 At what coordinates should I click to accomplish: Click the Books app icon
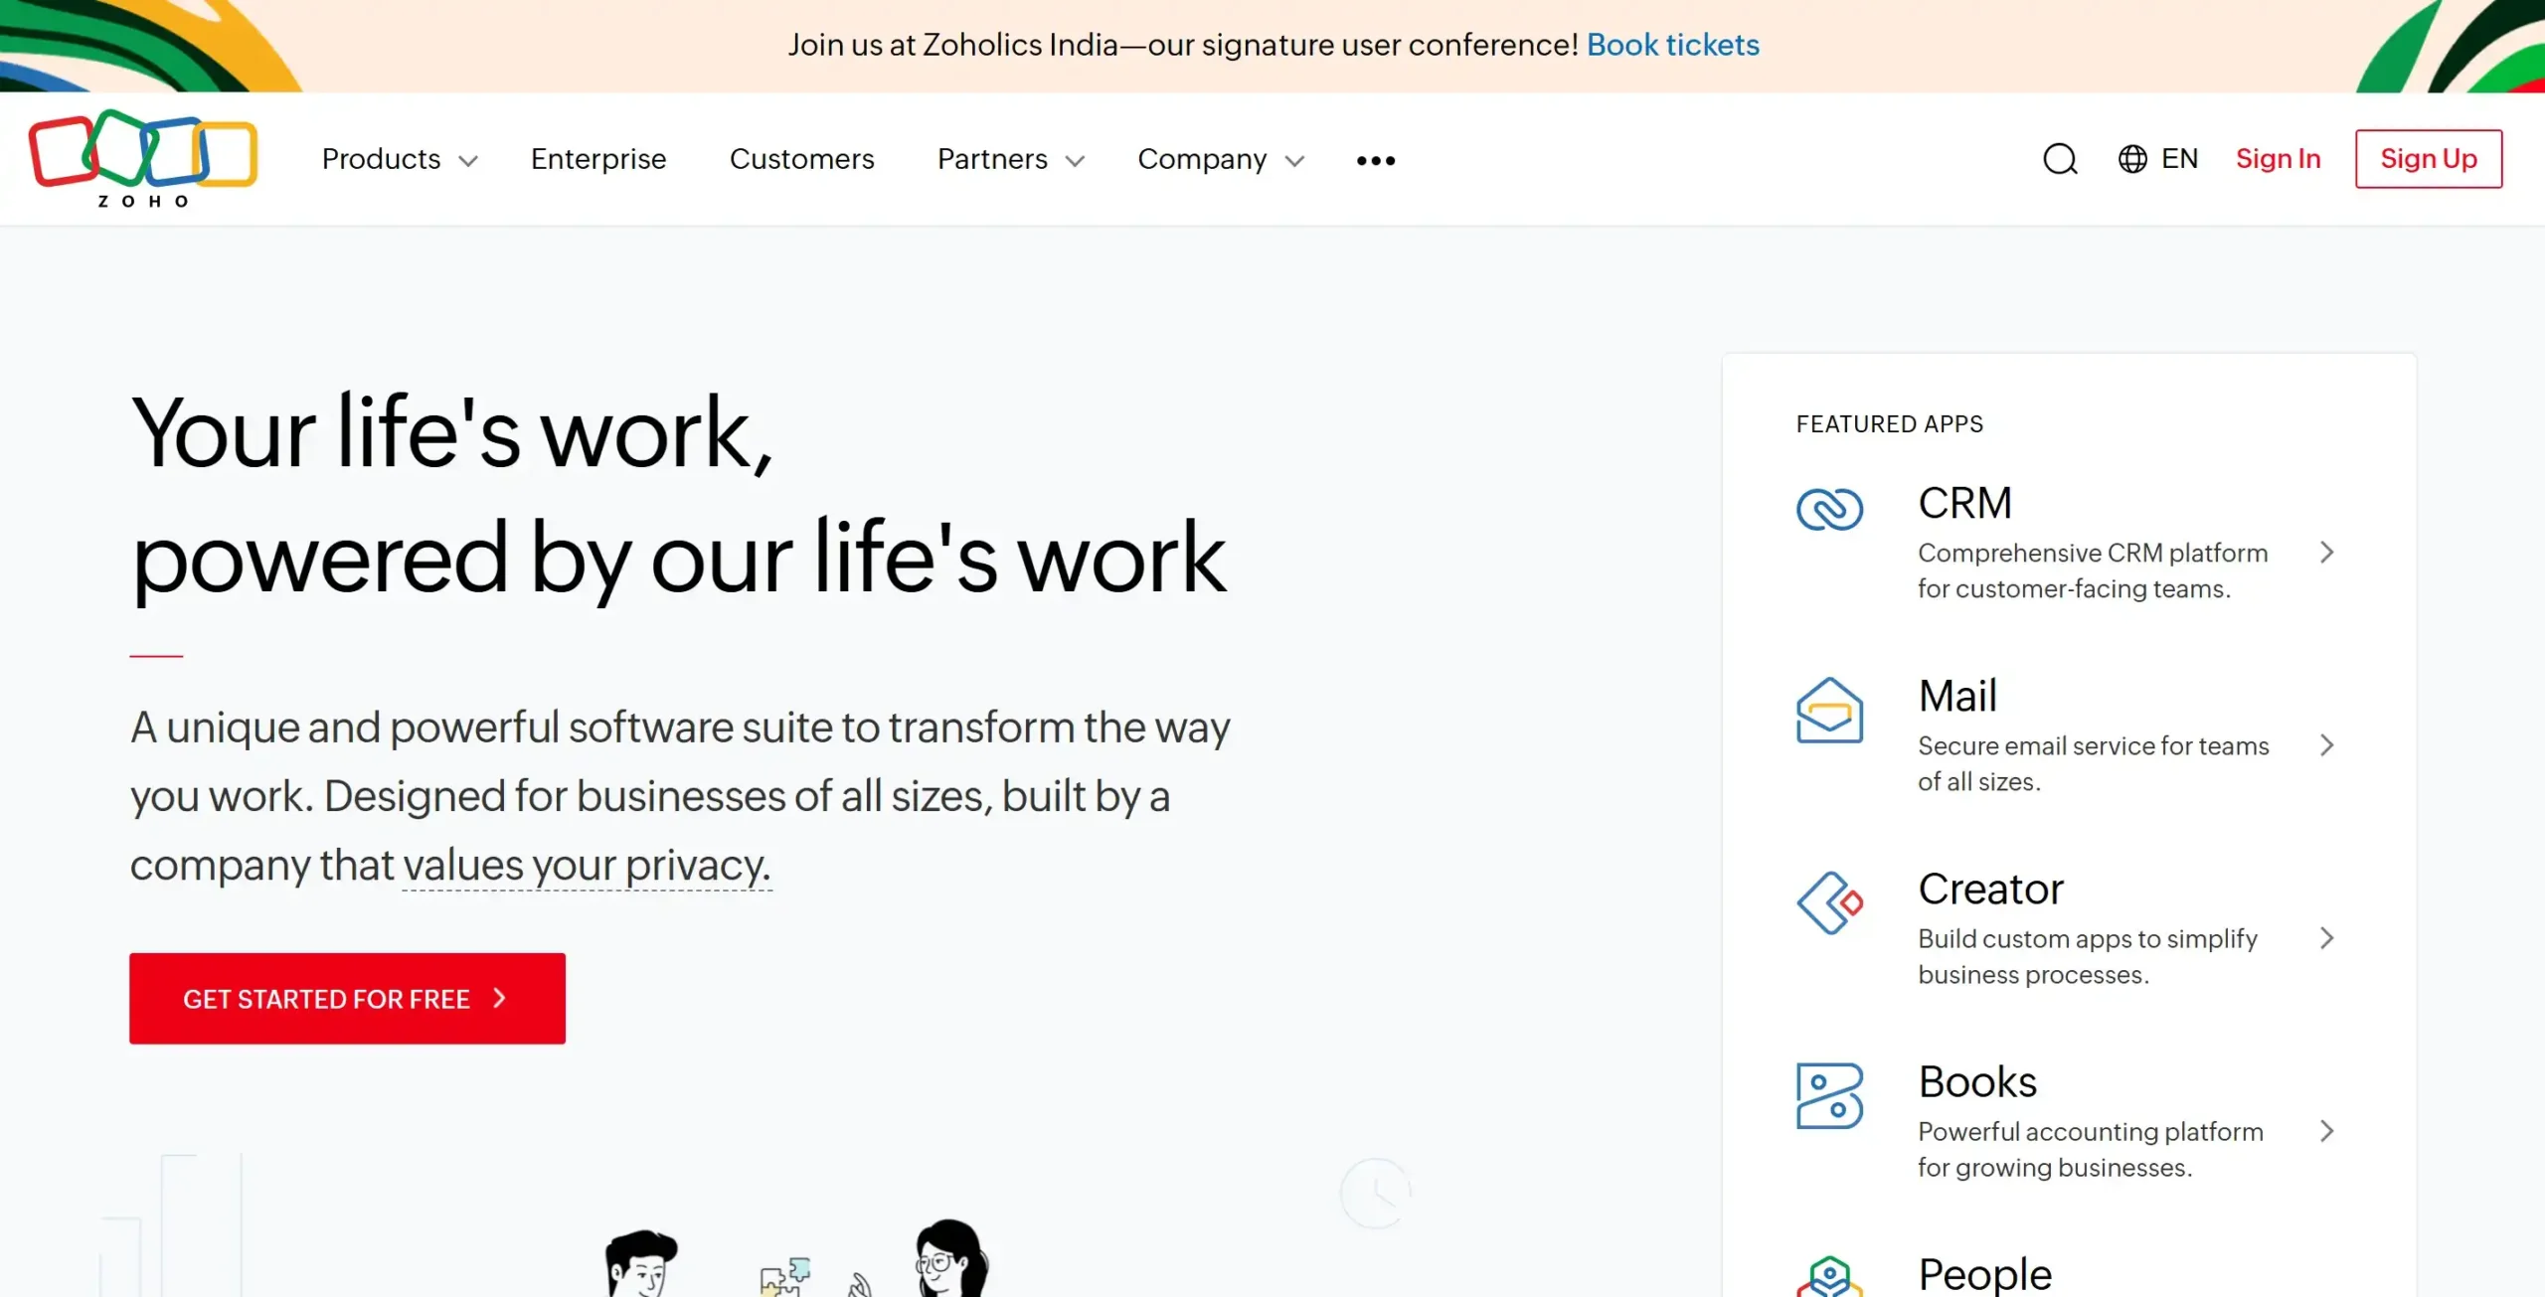[1829, 1095]
